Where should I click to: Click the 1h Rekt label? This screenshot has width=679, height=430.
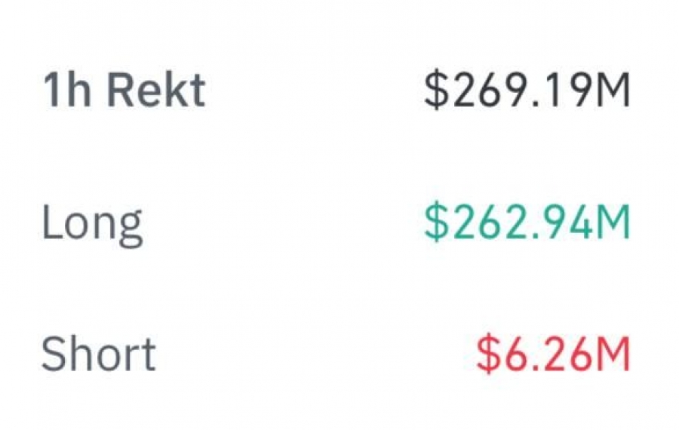(124, 90)
